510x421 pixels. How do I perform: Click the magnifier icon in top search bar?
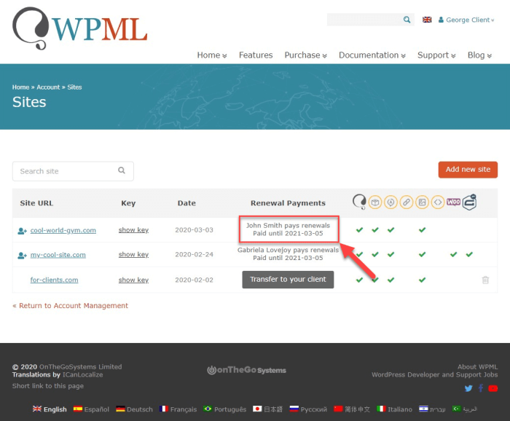tap(407, 20)
